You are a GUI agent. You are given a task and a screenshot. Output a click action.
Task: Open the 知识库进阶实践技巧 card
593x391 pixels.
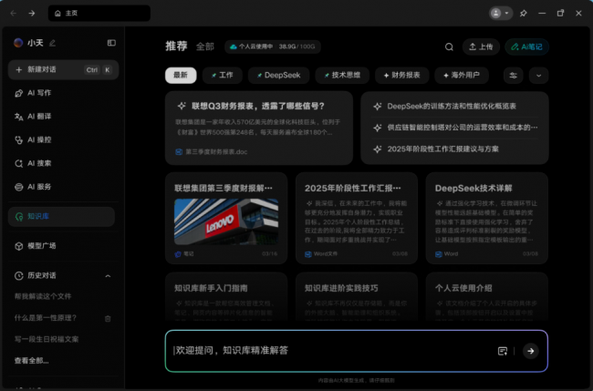(x=357, y=296)
